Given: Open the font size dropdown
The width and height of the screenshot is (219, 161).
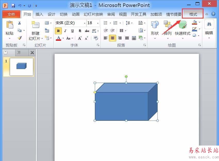Looking at the screenshot, I should [98, 23].
